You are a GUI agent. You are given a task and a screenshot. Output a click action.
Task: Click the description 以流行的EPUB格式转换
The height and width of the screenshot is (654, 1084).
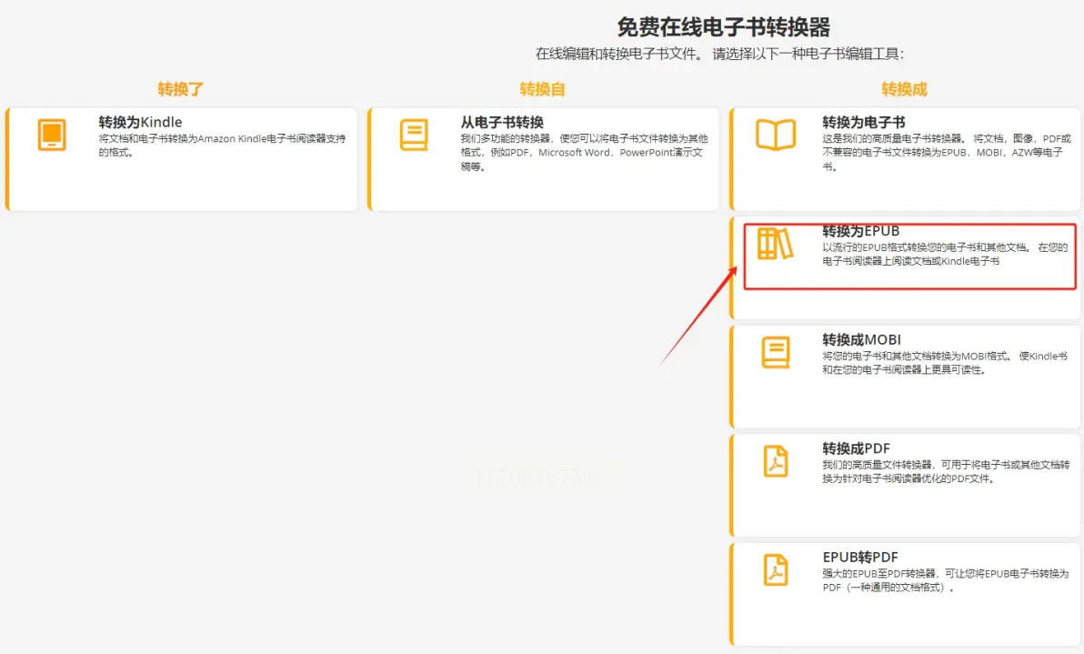[x=945, y=255]
